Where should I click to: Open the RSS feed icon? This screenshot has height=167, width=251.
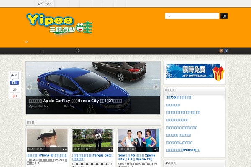(x=221, y=51)
